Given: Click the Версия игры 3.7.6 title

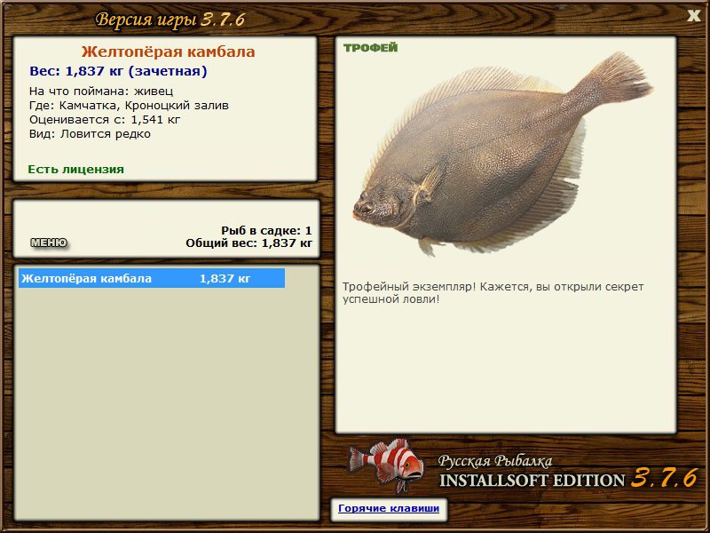Looking at the screenshot, I should 170,20.
